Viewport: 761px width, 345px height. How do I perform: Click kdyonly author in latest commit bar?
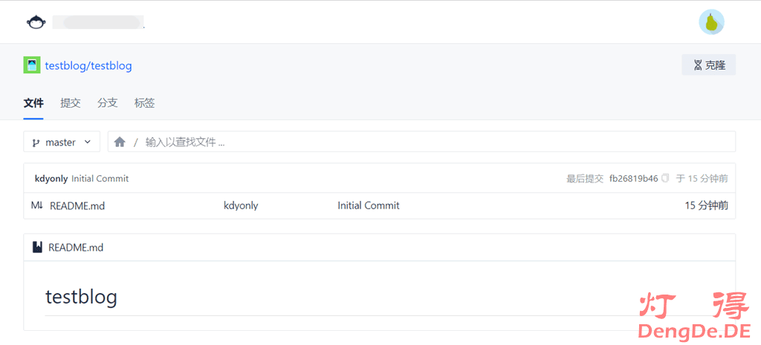click(x=51, y=178)
